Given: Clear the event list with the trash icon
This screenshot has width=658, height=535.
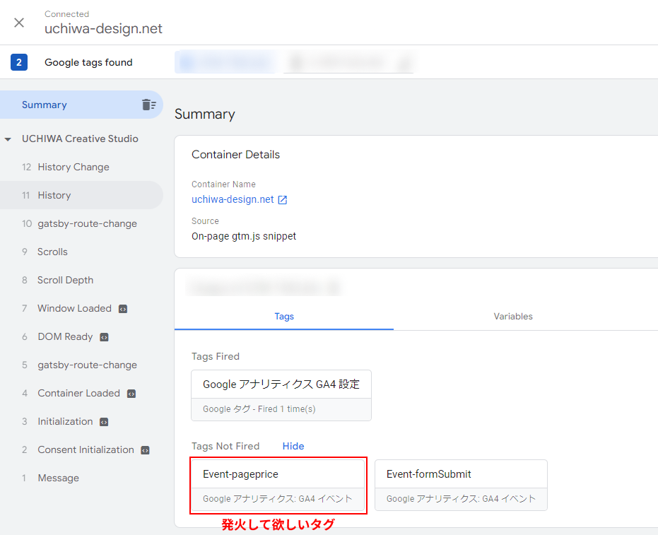Looking at the screenshot, I should click(x=148, y=105).
